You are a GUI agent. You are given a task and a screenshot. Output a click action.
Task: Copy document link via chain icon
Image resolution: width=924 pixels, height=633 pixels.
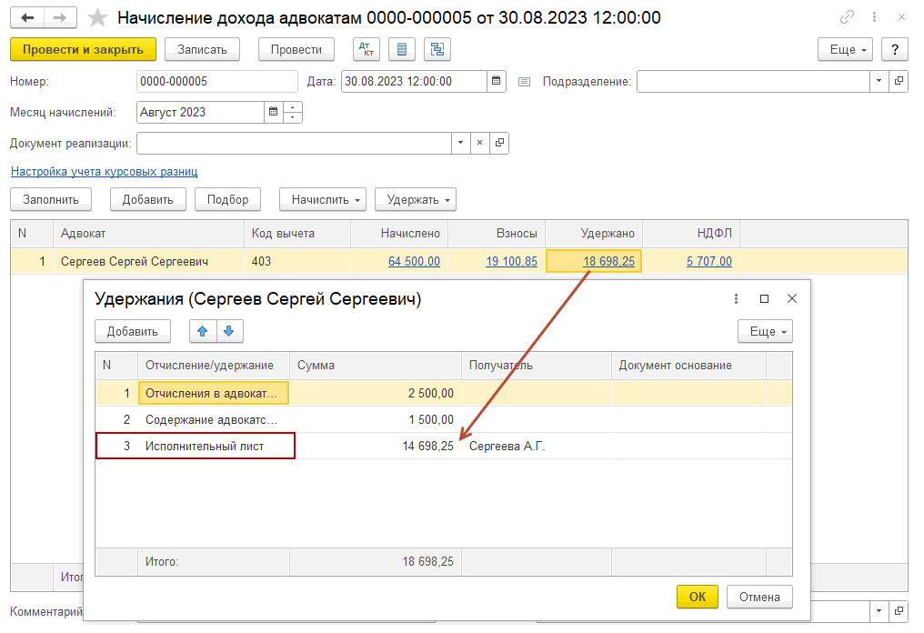point(848,17)
